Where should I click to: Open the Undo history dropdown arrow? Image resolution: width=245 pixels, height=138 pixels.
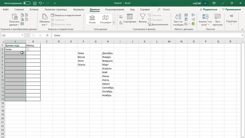click(43, 3)
